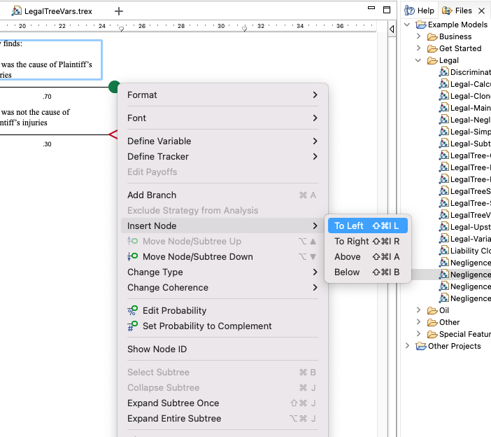The width and height of the screenshot is (491, 437).
Task: Open the Change Type submenu
Action: [x=222, y=272]
